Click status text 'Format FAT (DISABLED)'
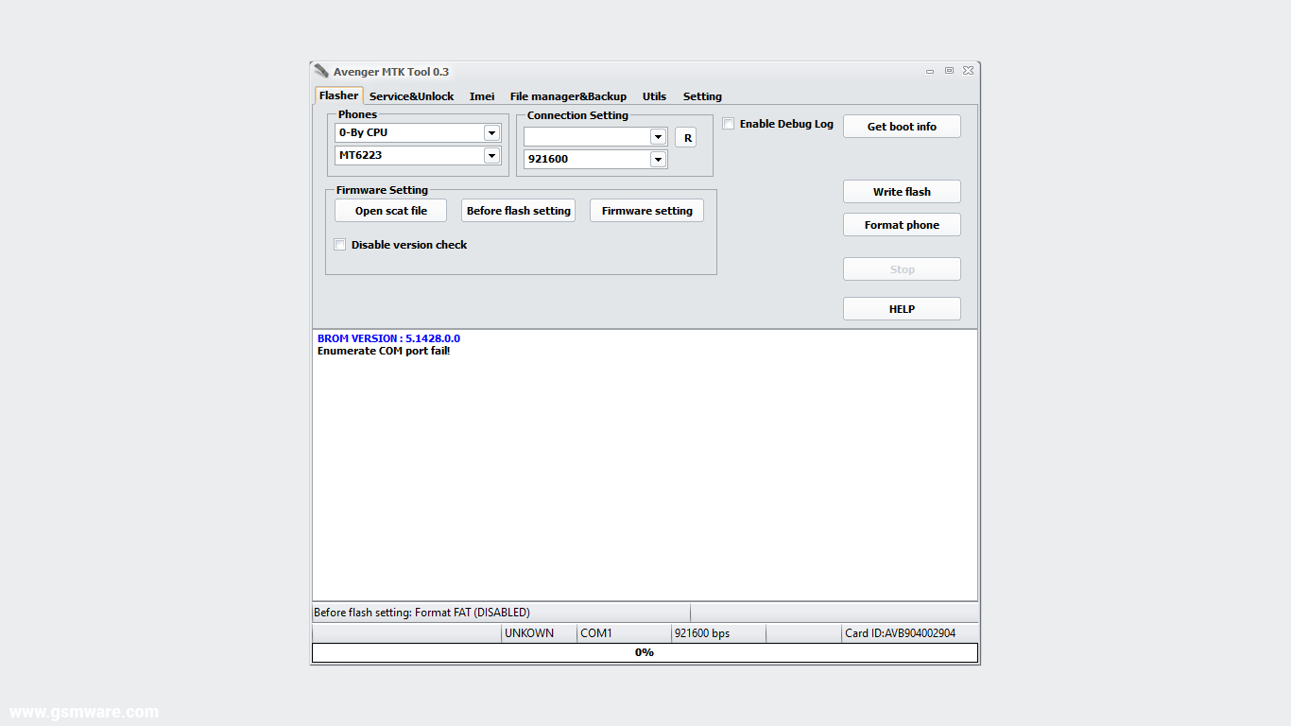1291x726 pixels. (473, 613)
